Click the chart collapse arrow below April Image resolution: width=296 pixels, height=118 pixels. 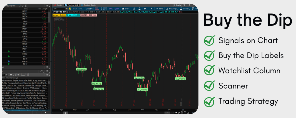pos(65,113)
